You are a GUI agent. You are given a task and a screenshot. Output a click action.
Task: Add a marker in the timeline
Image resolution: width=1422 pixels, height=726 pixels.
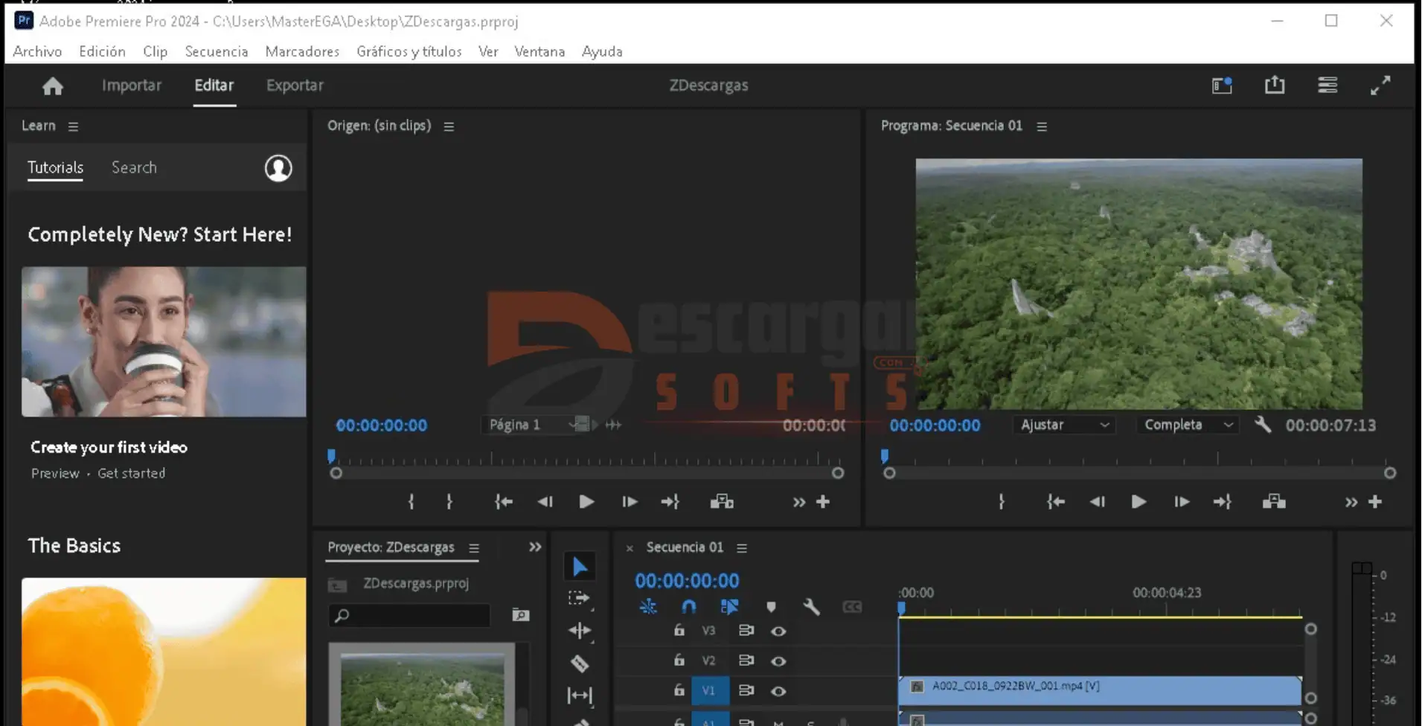click(x=771, y=607)
